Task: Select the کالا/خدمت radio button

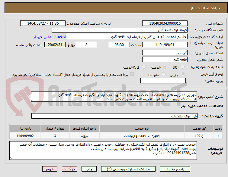Action: pos(144,67)
